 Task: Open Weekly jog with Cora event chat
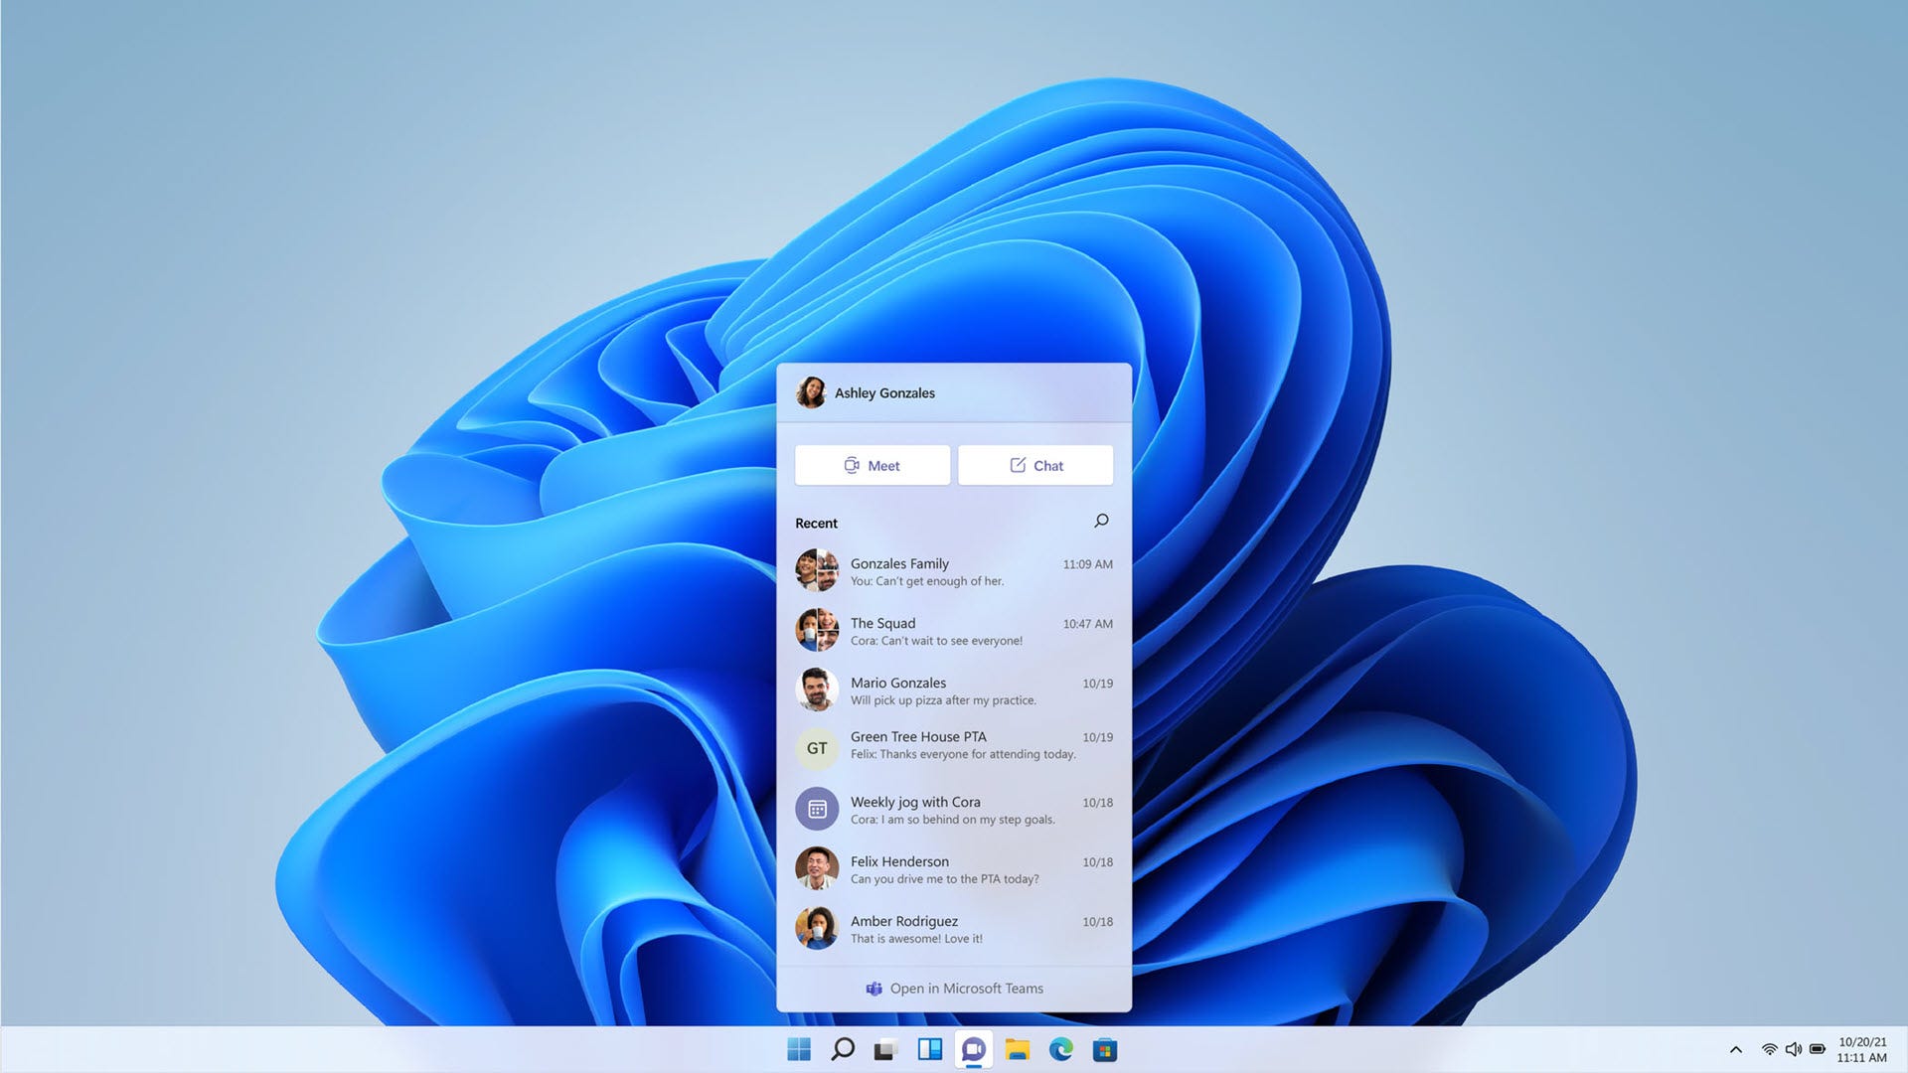click(x=953, y=810)
